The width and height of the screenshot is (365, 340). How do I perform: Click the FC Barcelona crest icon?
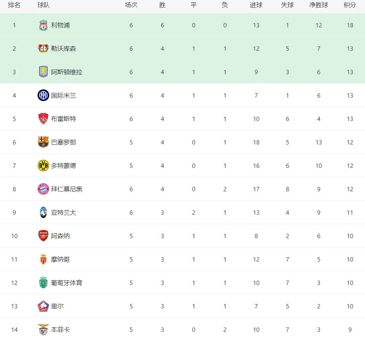[43, 142]
